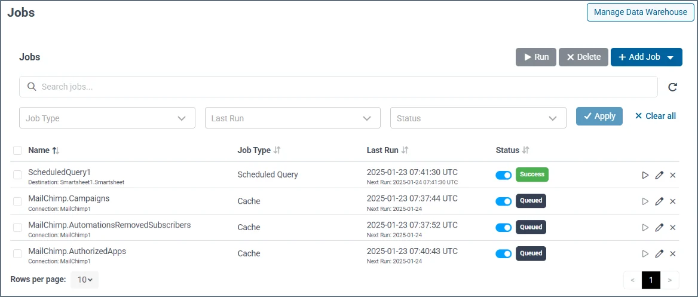Viewport: 698px width, 297px height.
Task: Apply the selected filters
Action: click(x=599, y=116)
